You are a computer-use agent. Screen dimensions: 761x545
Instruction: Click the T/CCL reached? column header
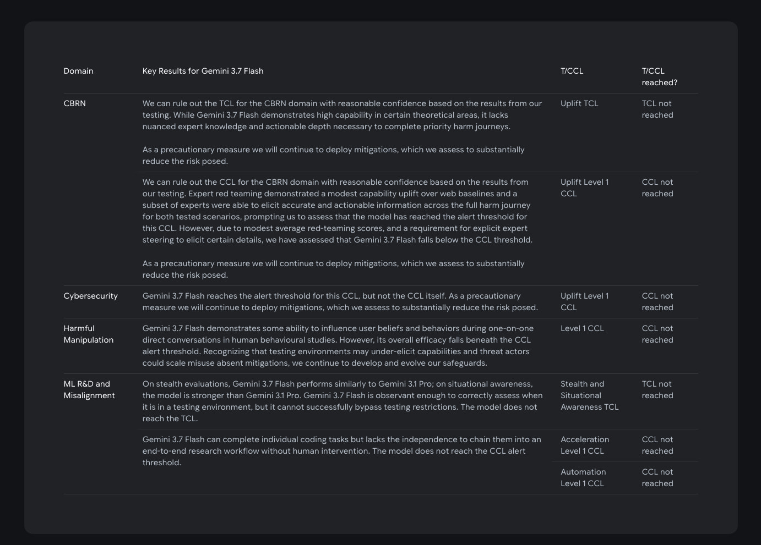pyautogui.click(x=659, y=76)
